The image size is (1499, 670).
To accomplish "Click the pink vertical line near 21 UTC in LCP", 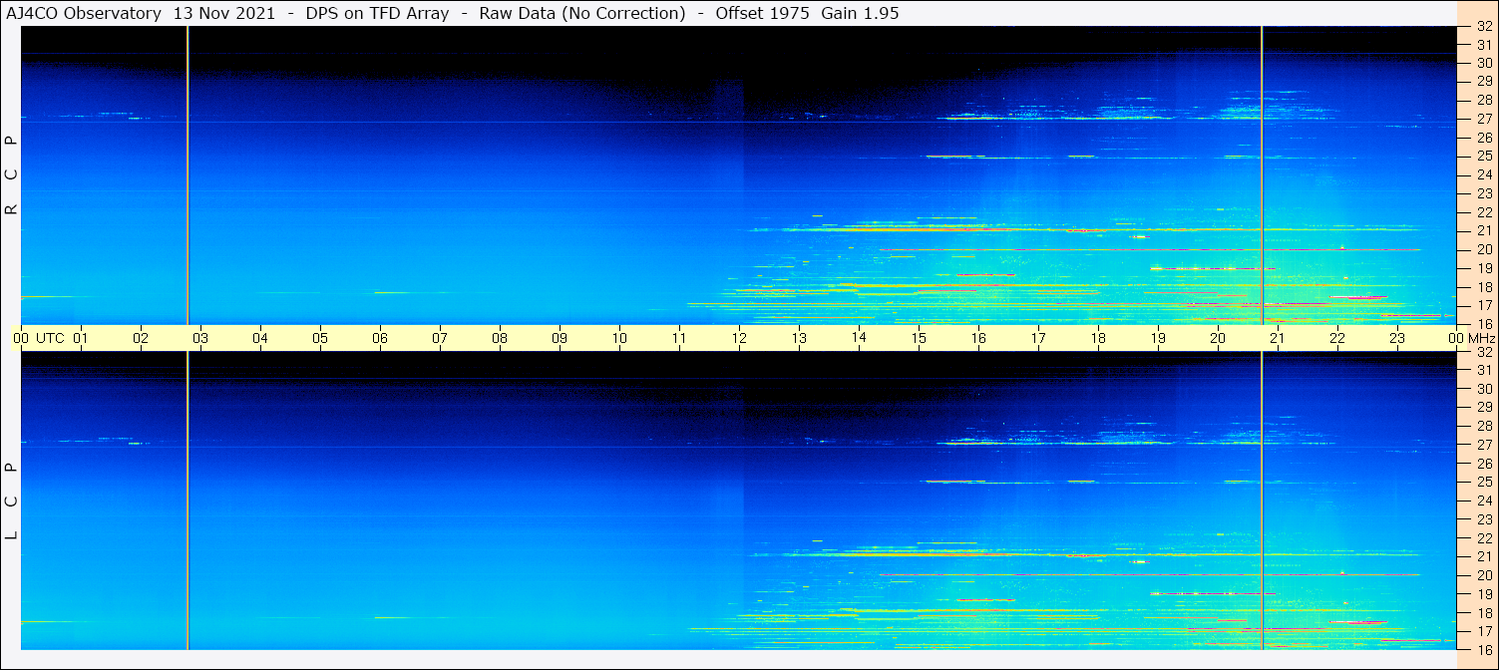I will click(x=1263, y=501).
